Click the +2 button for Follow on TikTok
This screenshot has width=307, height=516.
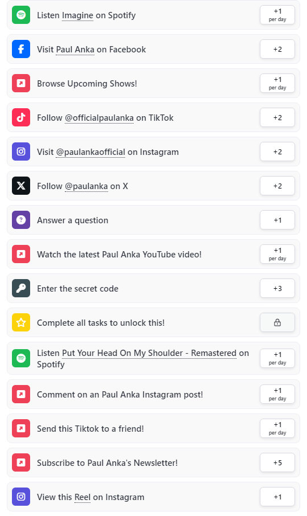277,117
